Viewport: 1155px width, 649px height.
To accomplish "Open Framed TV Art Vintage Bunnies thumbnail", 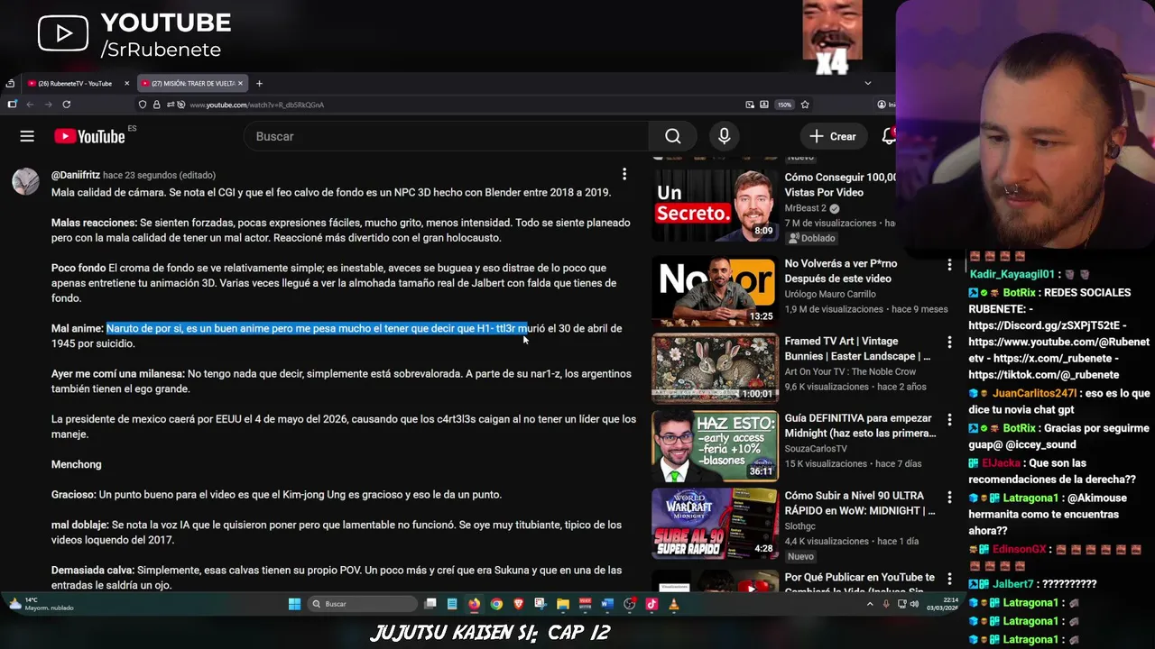I will tap(715, 368).
